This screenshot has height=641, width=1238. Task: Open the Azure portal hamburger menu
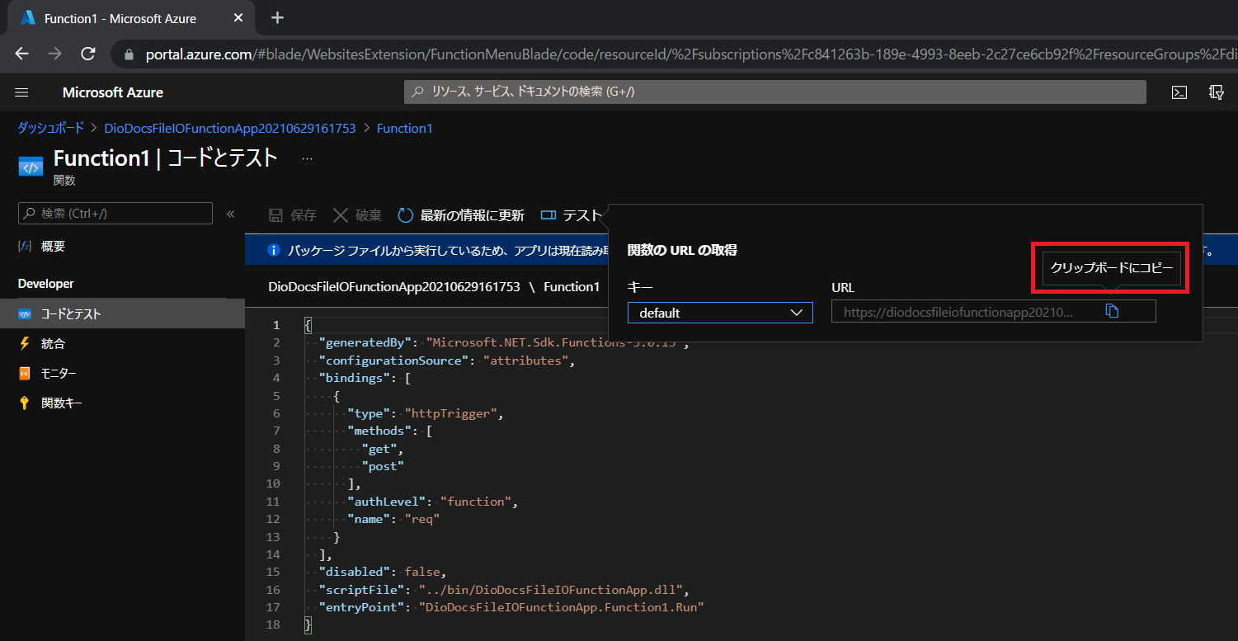pos(22,92)
